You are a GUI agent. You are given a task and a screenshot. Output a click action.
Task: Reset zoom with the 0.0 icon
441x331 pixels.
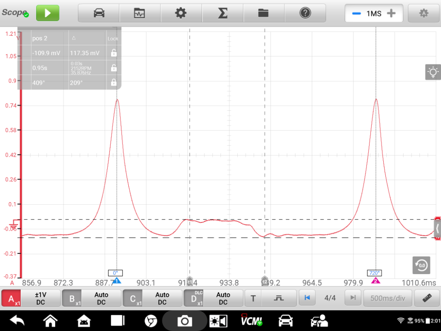(421, 265)
